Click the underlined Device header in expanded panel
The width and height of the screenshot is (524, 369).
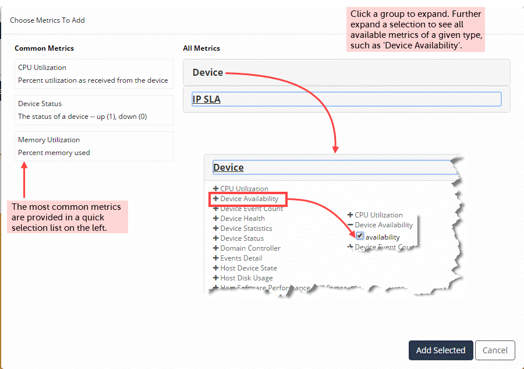[x=228, y=168]
